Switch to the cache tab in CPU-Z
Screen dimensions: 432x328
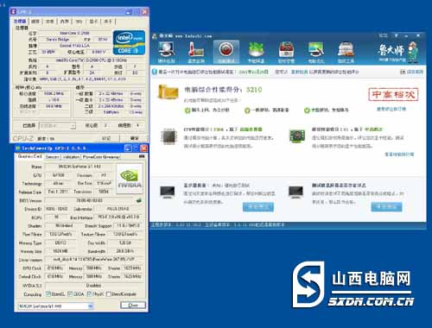[35, 21]
